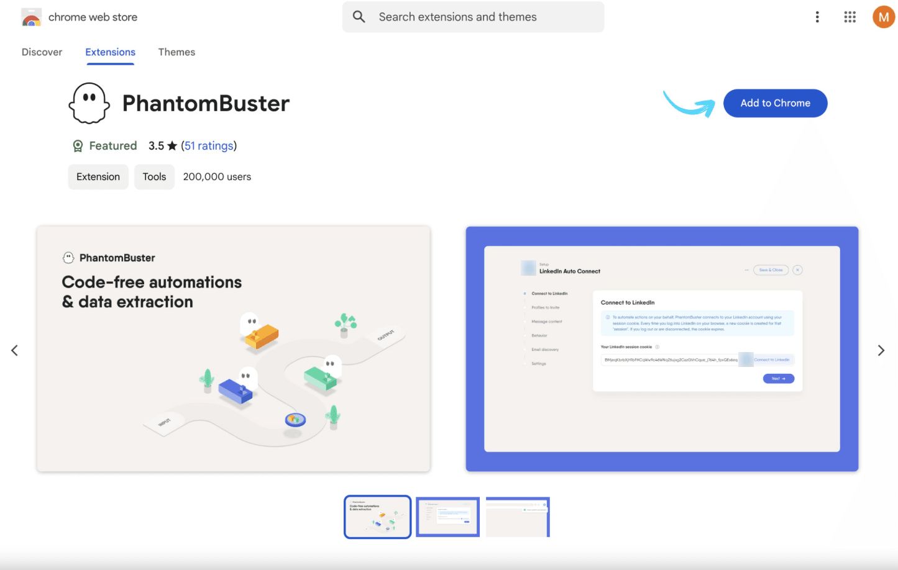This screenshot has width=898, height=570.
Task: Select the Extensions tab
Action: (x=110, y=52)
